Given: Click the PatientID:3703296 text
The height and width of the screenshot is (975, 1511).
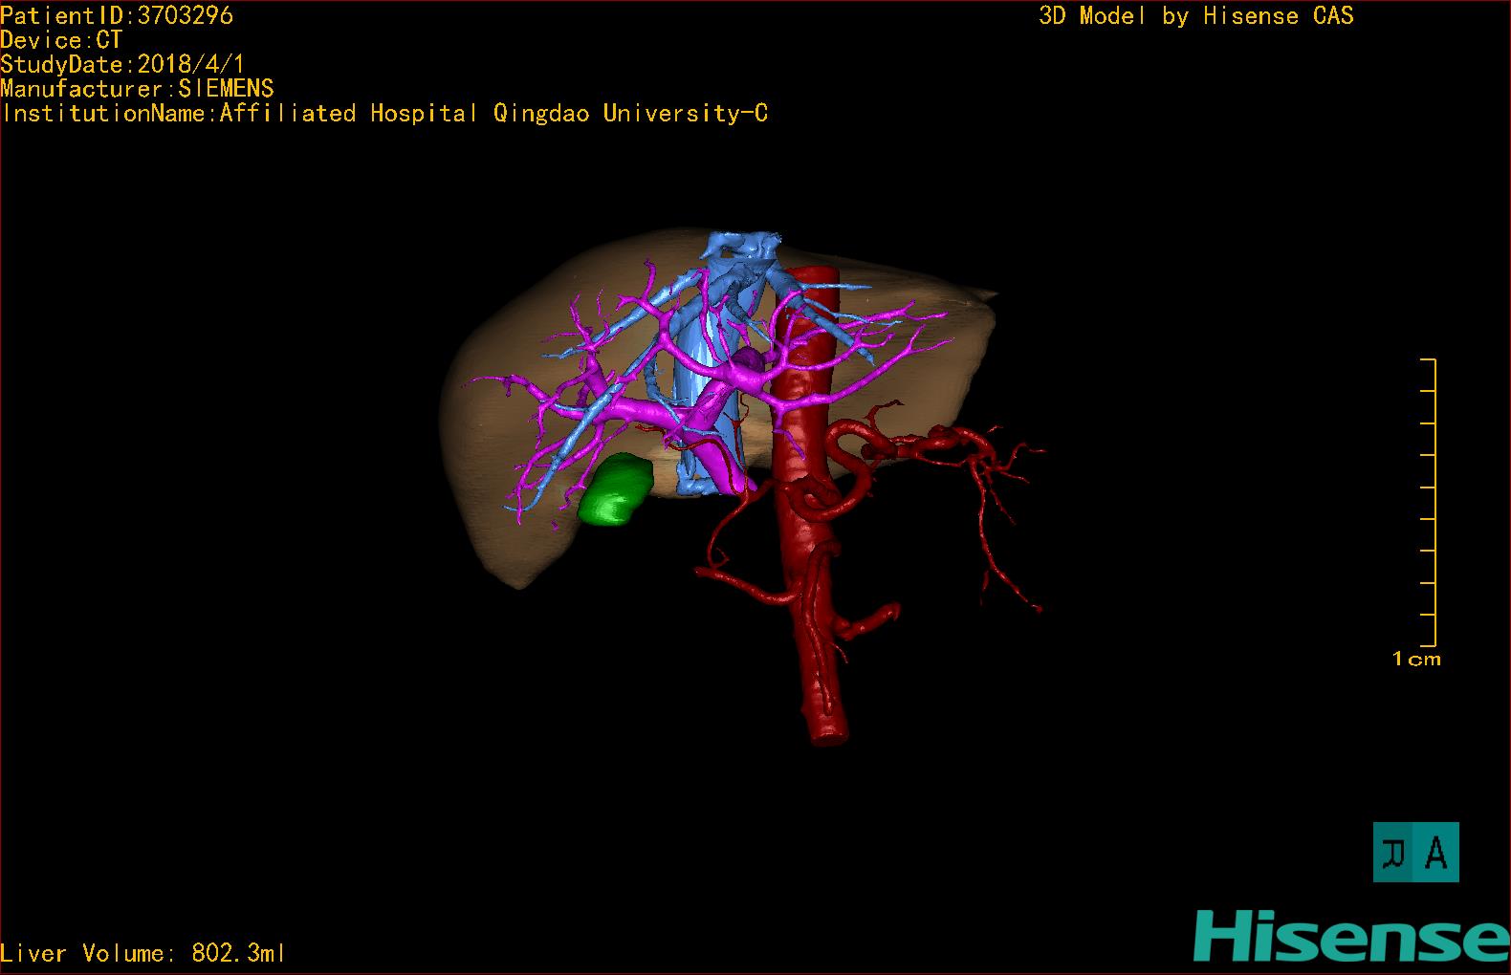Looking at the screenshot, I should [117, 15].
